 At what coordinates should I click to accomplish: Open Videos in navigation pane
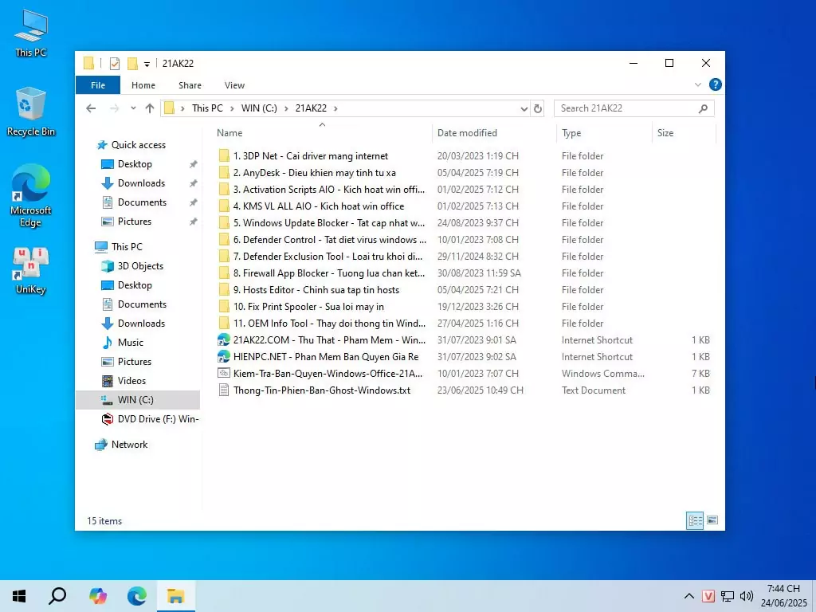click(131, 381)
